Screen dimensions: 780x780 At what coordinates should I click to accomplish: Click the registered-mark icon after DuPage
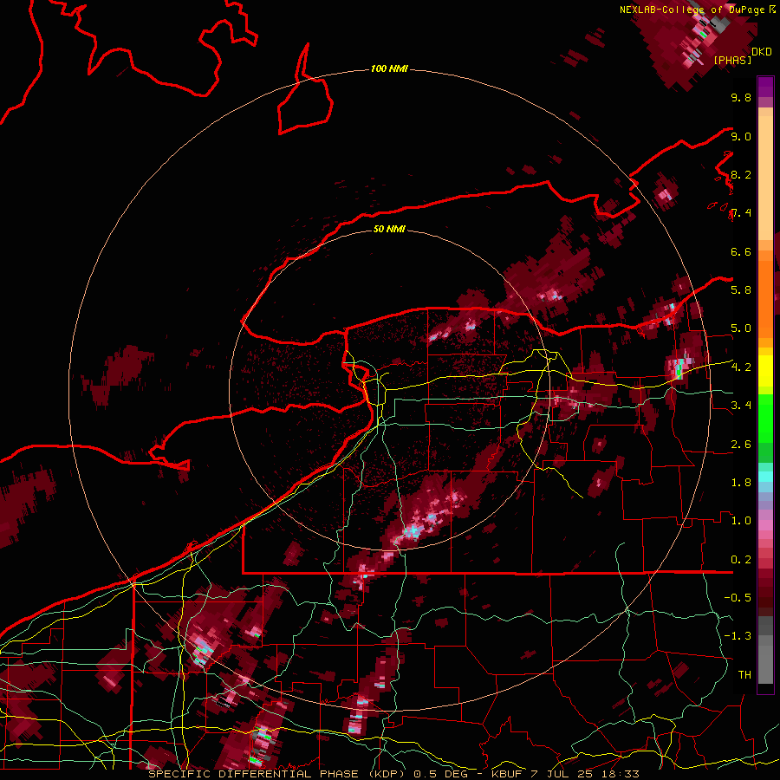pos(772,9)
